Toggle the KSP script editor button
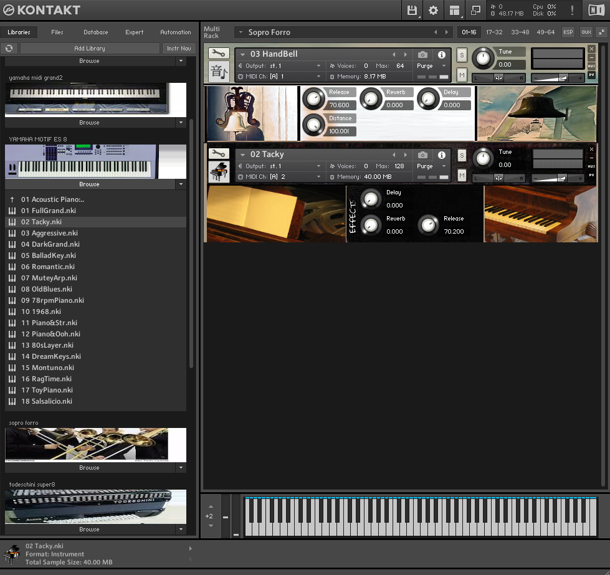Viewport: 610px width, 575px height. click(568, 32)
